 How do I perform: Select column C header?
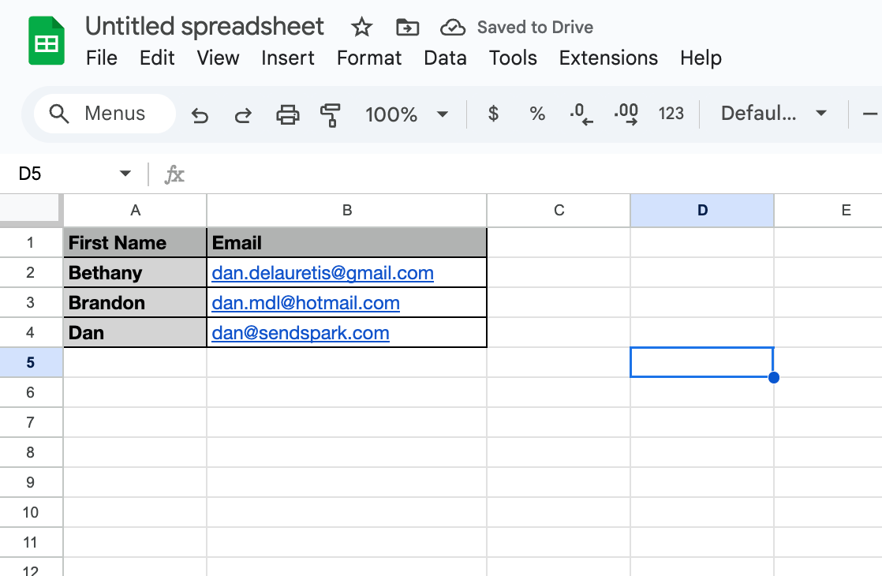559,211
